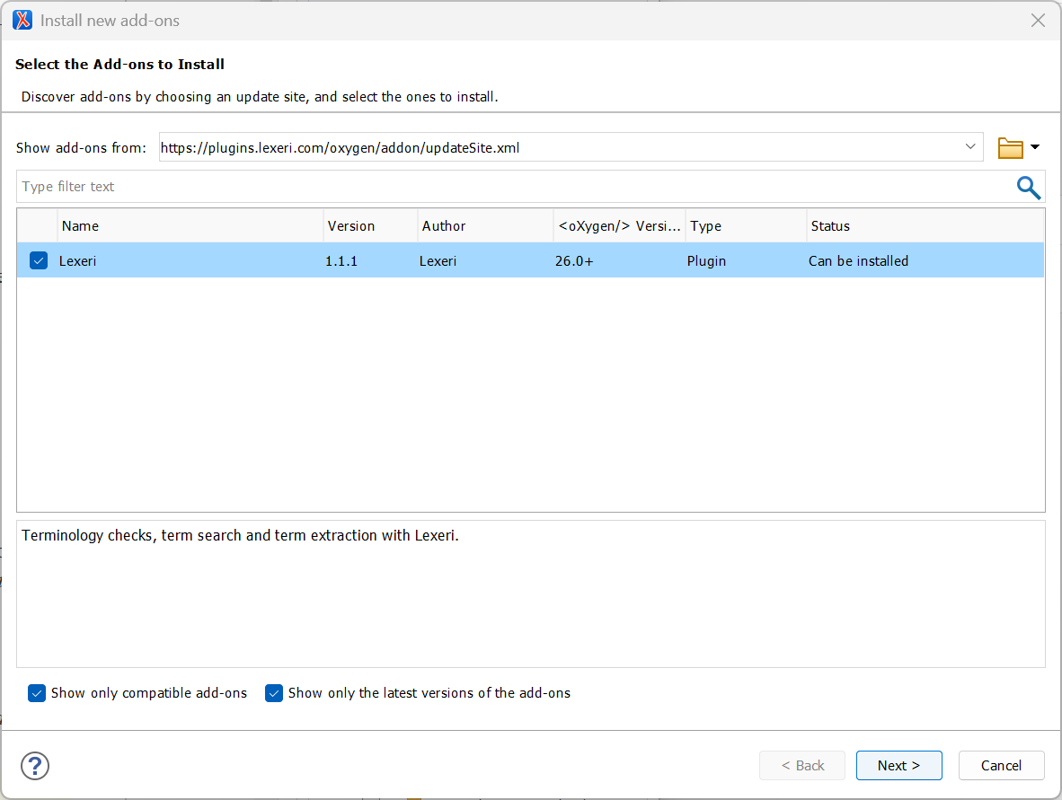This screenshot has width=1062, height=800.
Task: Open the folder button's dropdown arrow
Action: [1035, 147]
